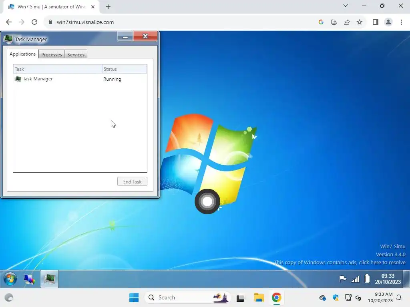
Task: Select the Applications tab
Action: click(x=22, y=54)
